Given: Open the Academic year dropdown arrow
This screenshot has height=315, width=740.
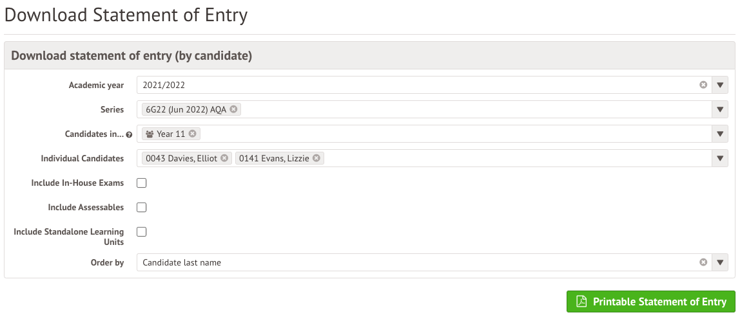Looking at the screenshot, I should tap(721, 85).
